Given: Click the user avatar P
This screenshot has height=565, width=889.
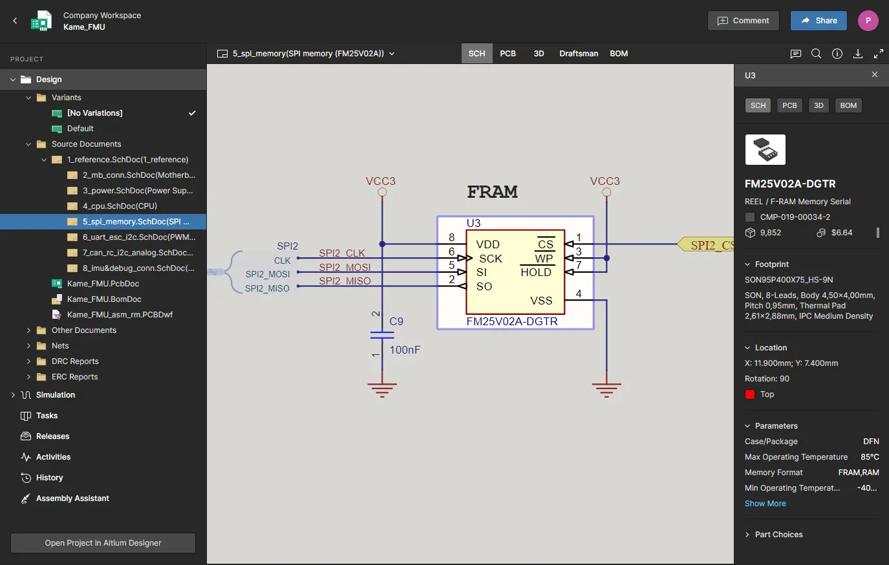Looking at the screenshot, I should pyautogui.click(x=868, y=21).
